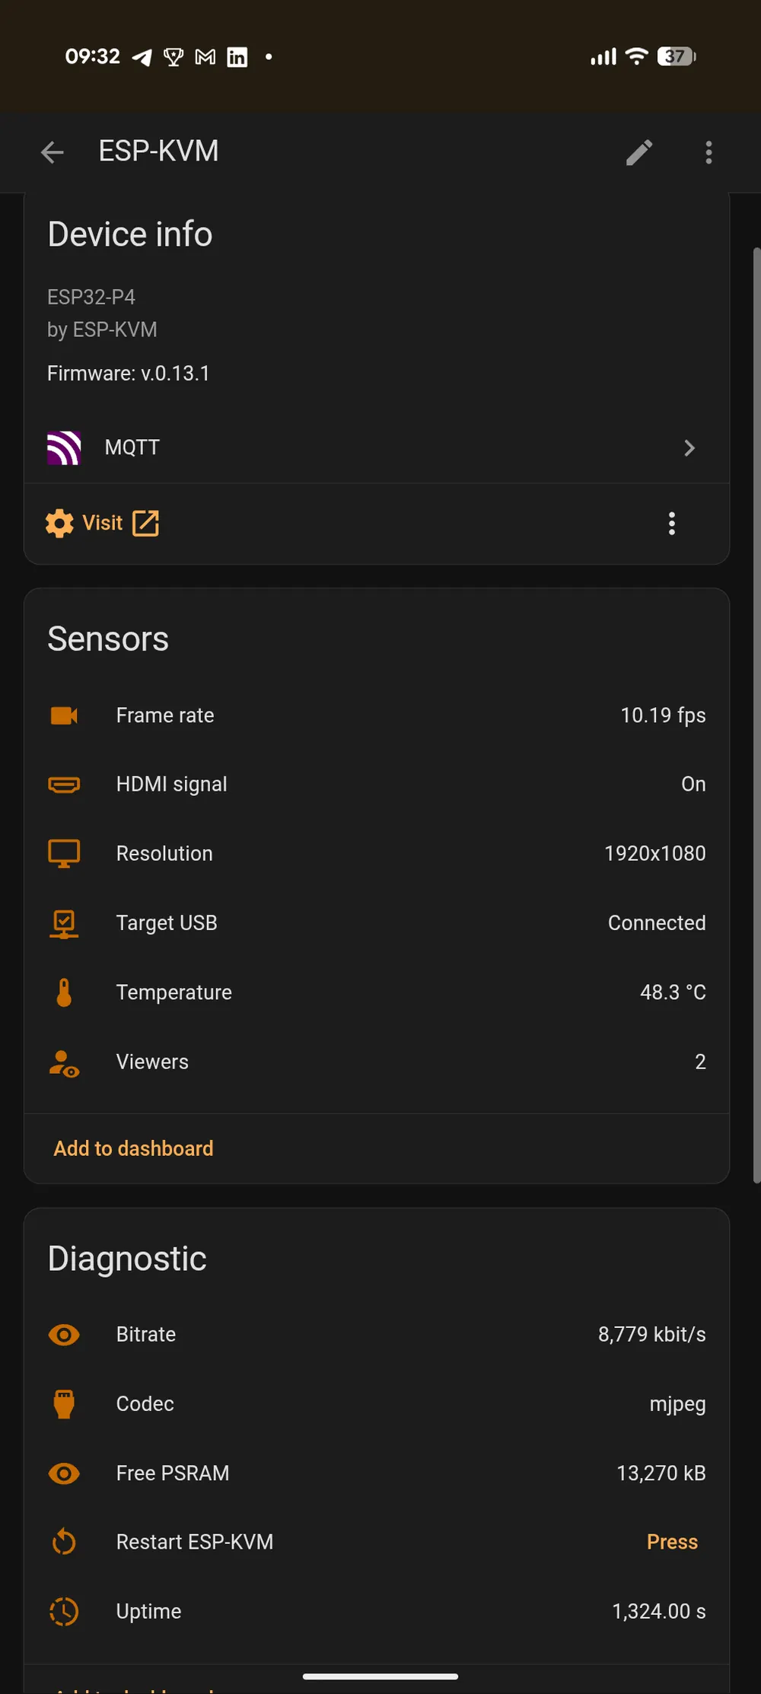The image size is (761, 1694).
Task: Click the page scrollbar on right edge
Action: 756,715
